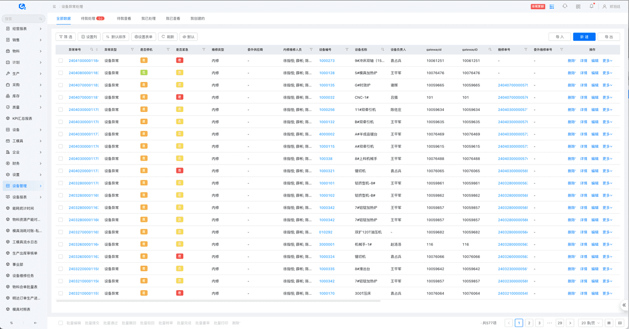
Task: Expand 库存 menu in sidebar
Action: 24,96
